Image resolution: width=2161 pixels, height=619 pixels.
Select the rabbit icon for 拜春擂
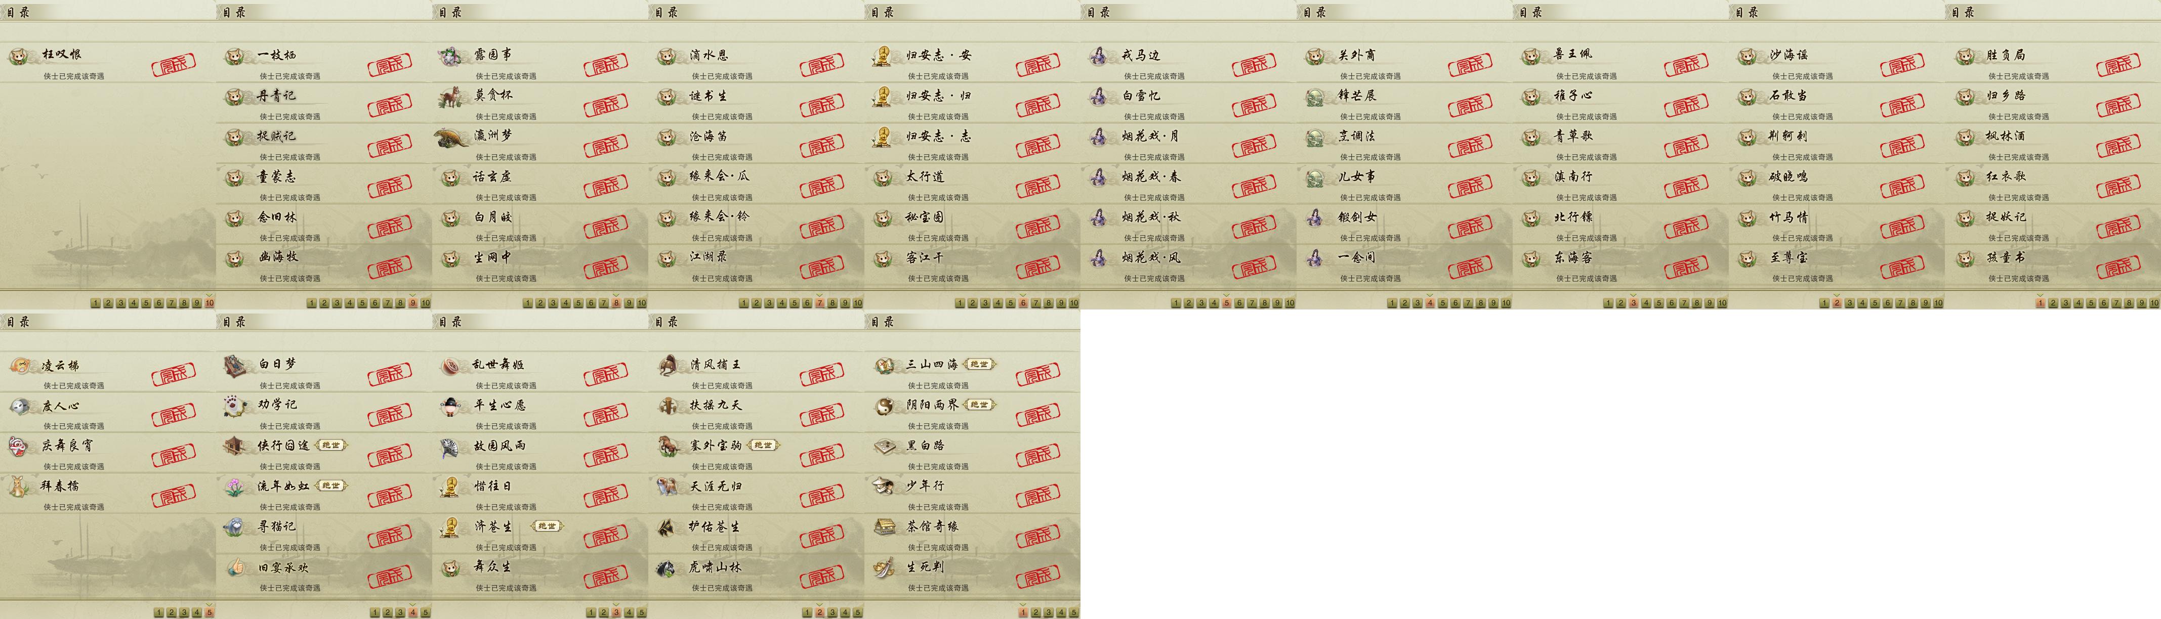[19, 487]
